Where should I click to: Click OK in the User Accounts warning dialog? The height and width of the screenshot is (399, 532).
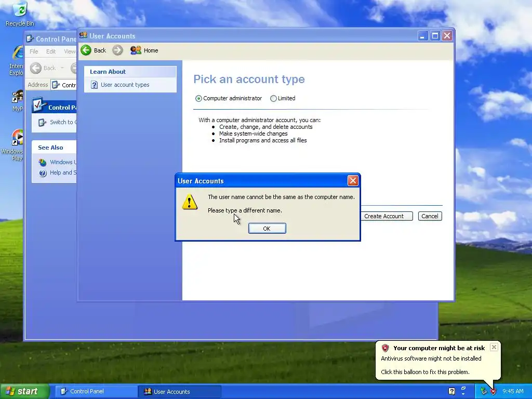tap(267, 229)
